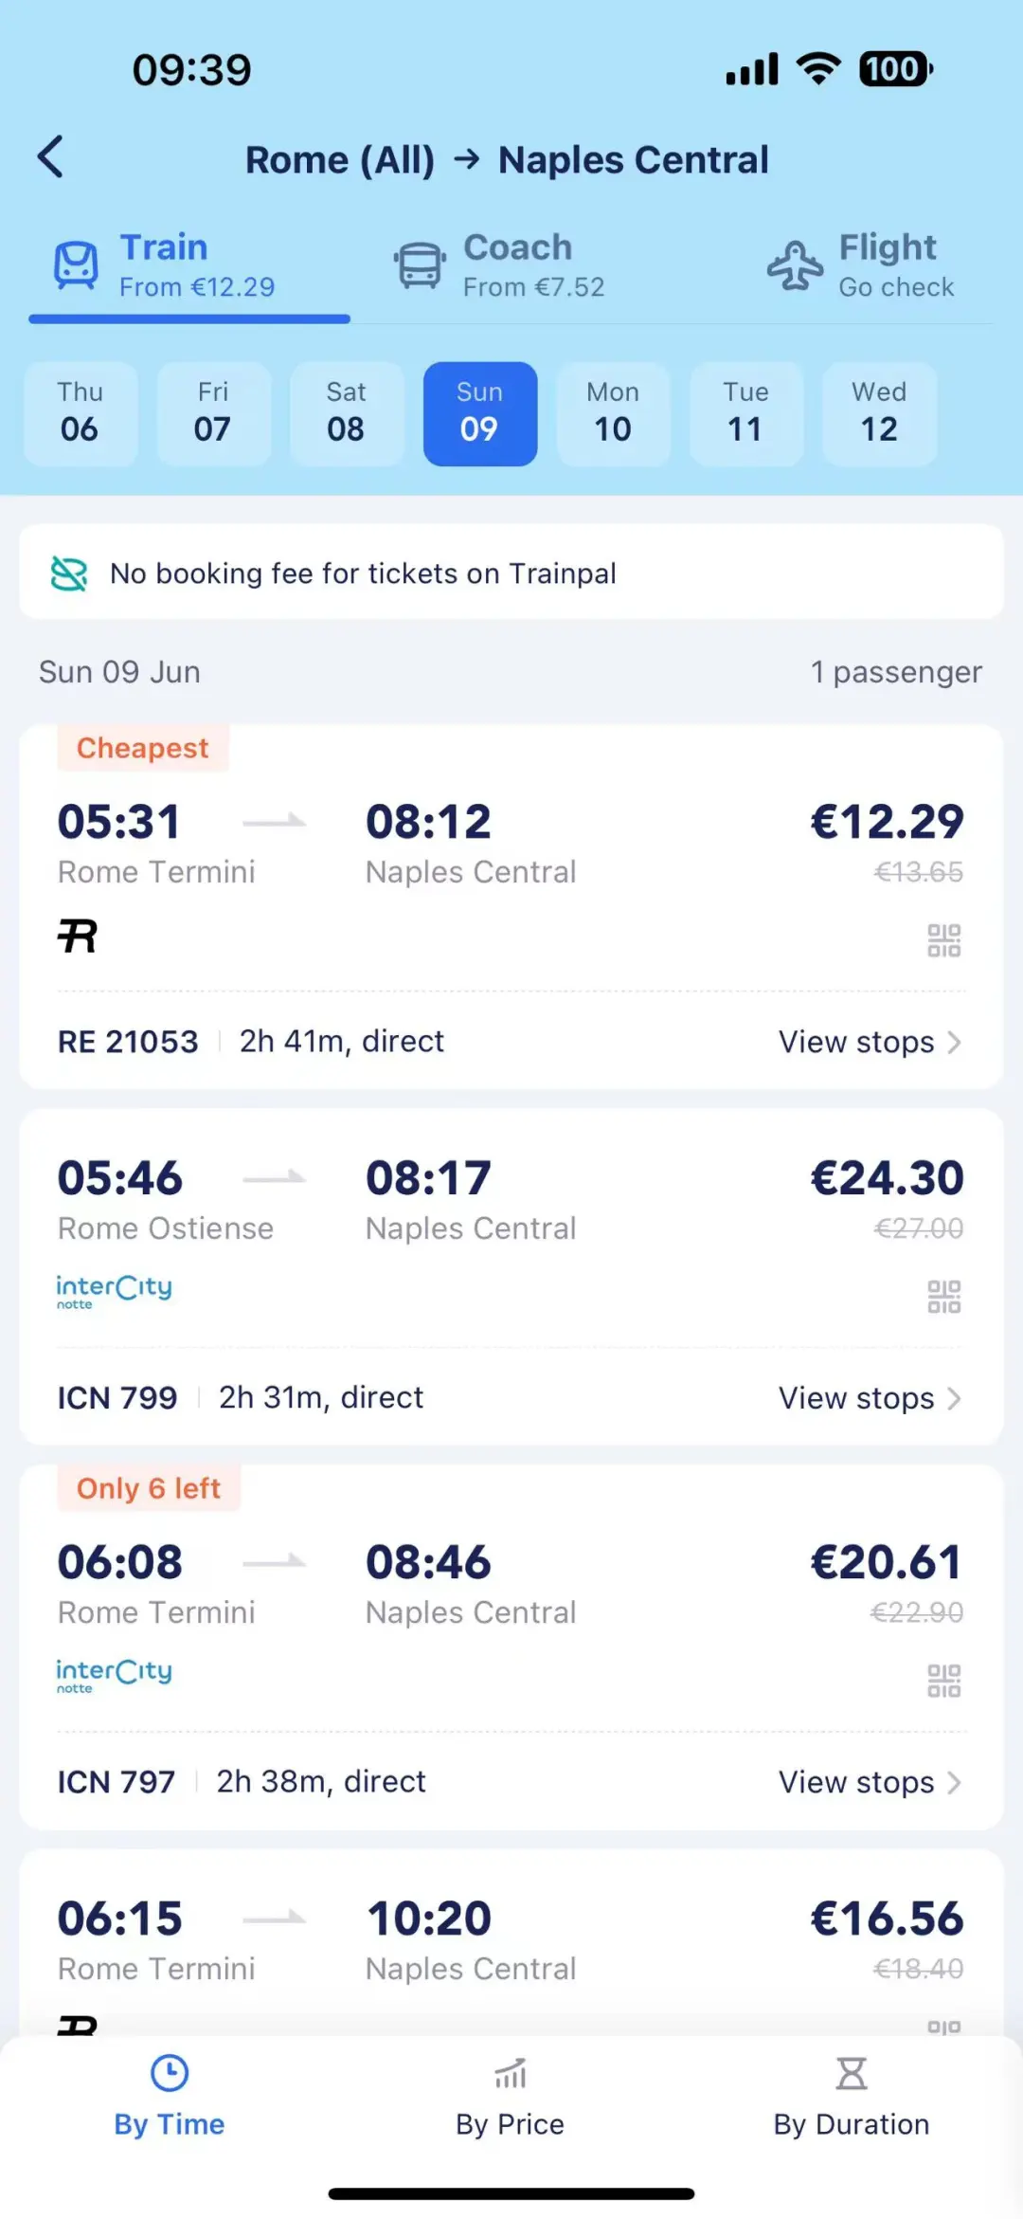Tap the Intercity Notte logo on the 06:08 train

click(114, 1675)
